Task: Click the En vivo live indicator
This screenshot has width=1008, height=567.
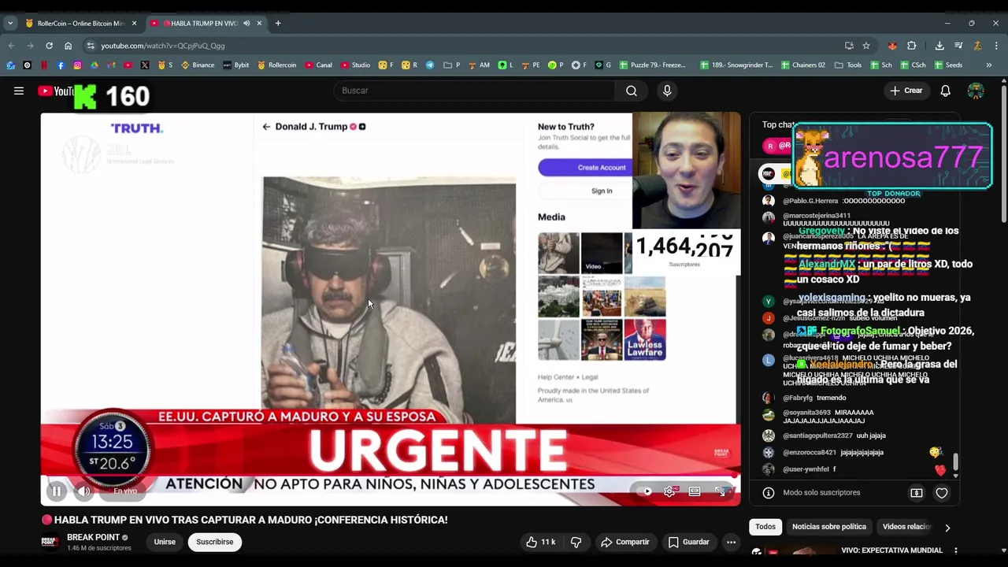Action: click(124, 491)
